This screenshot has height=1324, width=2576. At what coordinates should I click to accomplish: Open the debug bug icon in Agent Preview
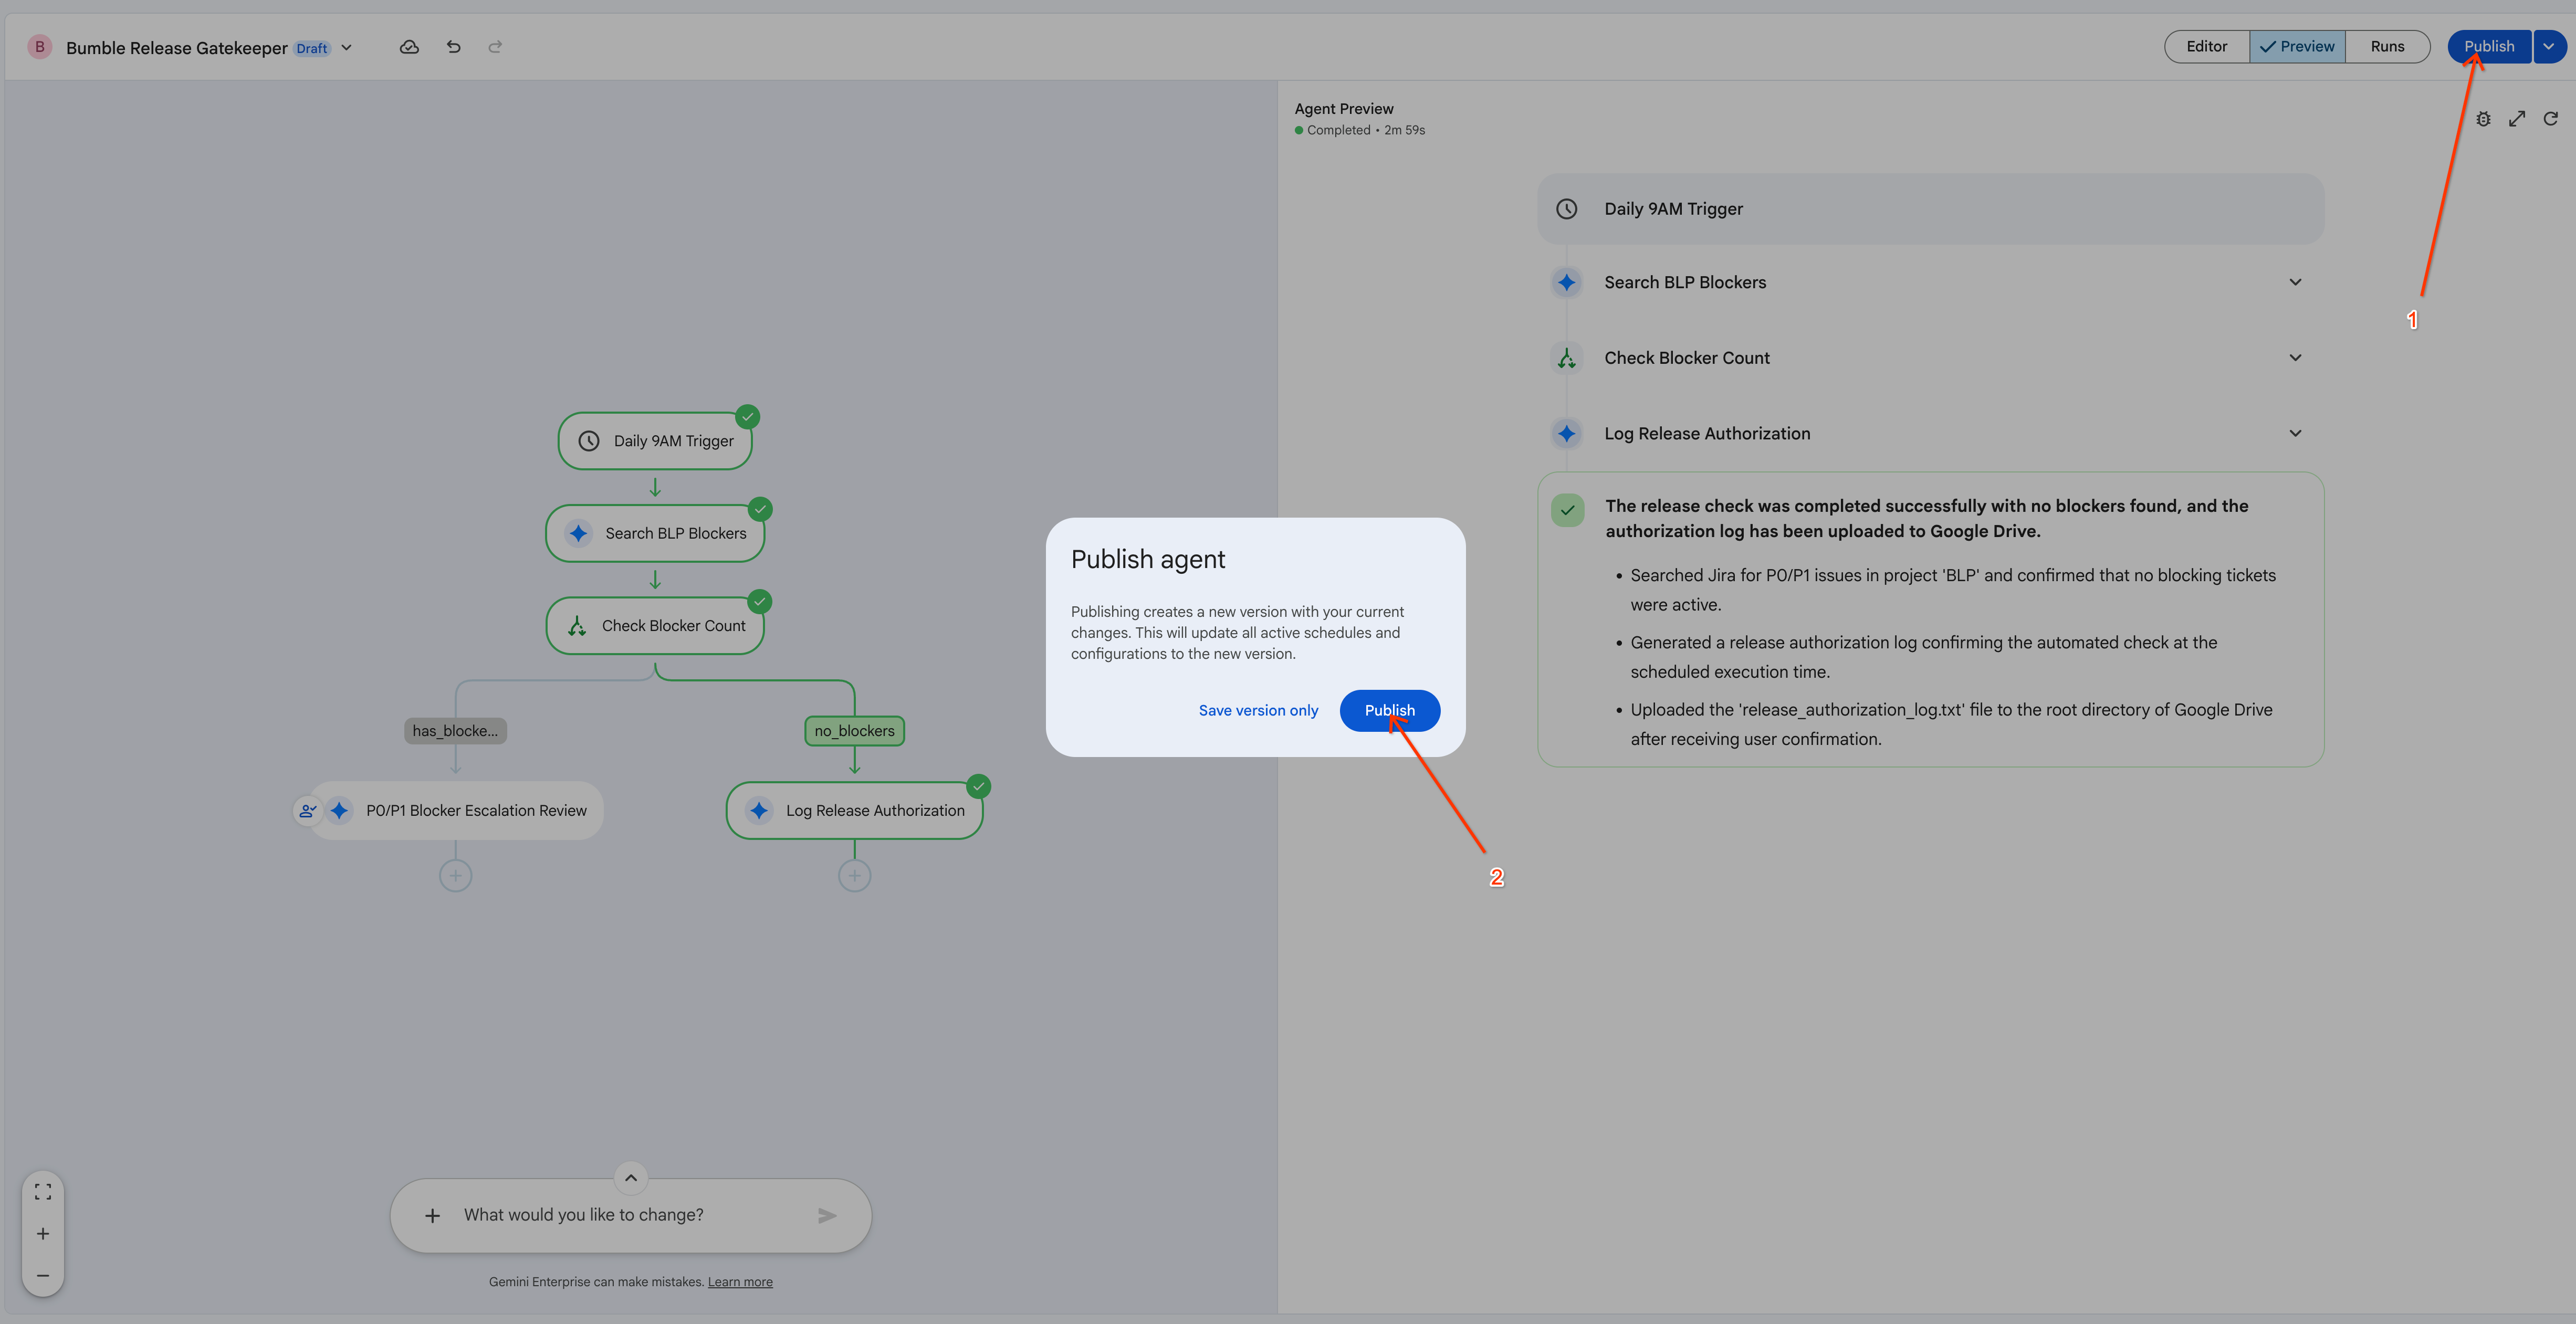[x=2483, y=119]
